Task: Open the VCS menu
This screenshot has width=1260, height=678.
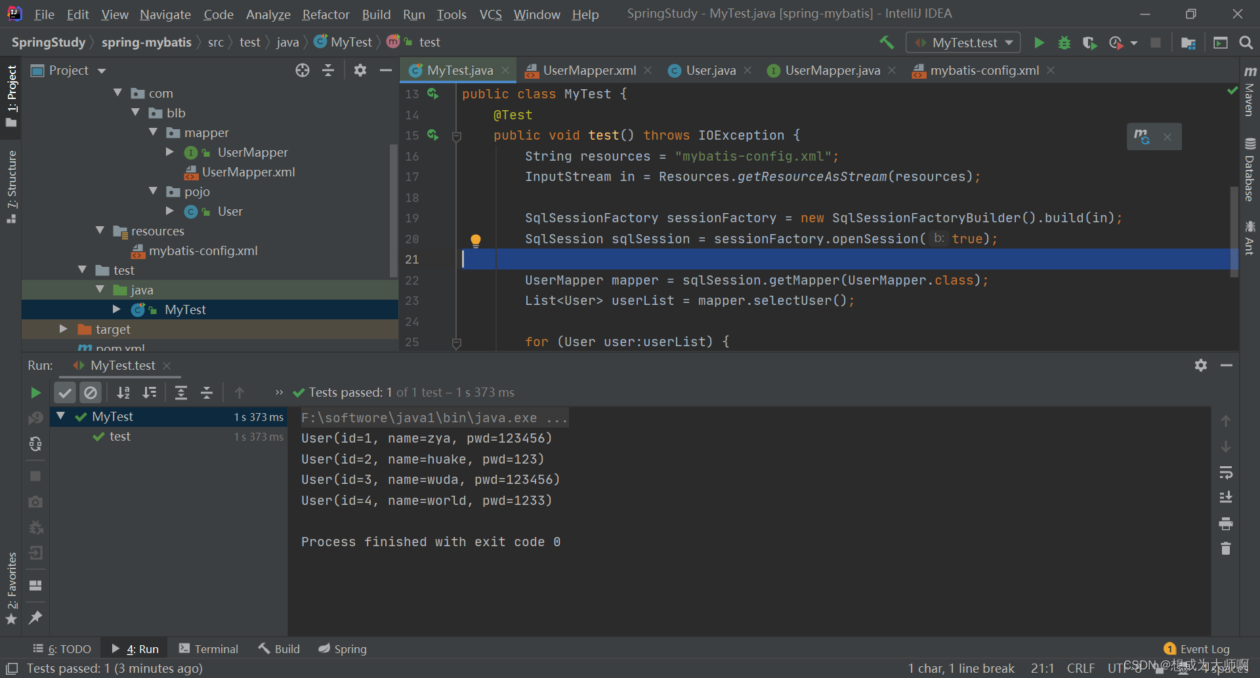Action: coord(490,14)
